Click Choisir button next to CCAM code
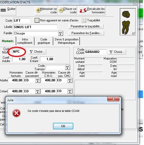144x145 pixels. (x=117, y=52)
